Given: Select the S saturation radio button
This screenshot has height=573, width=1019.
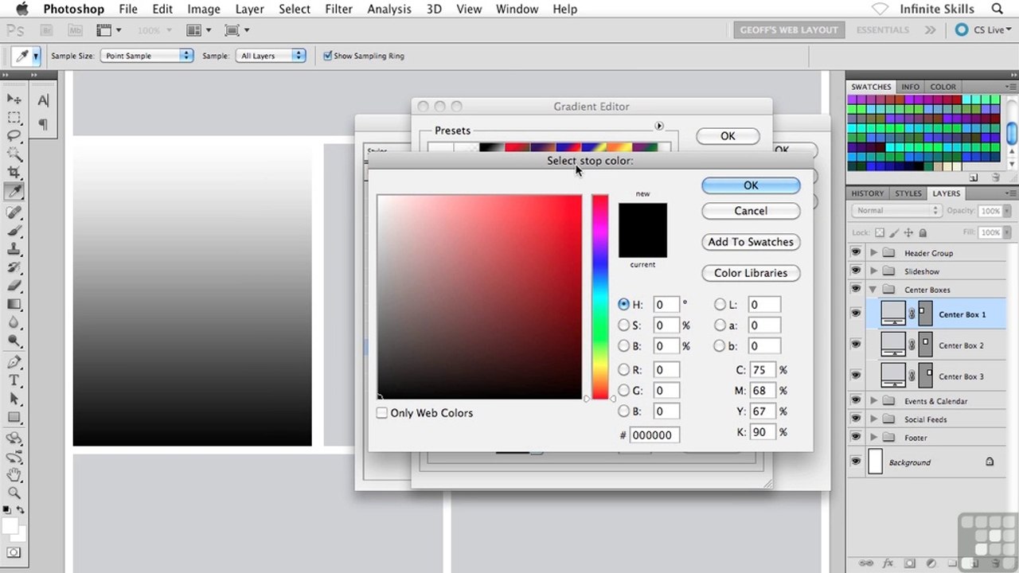Looking at the screenshot, I should [624, 325].
